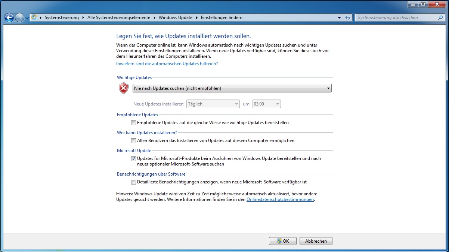Image resolution: width=449 pixels, height=252 pixels.
Task: Toggle 'Empfohlene Updates auf die gleiche Weise' checkbox
Action: (x=133, y=123)
